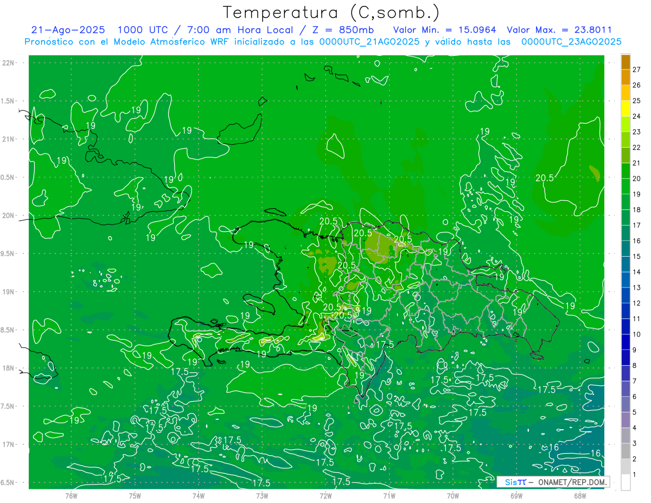Pick the yellow swatch between 24 and 25
This screenshot has width=651, height=503.
point(626,109)
